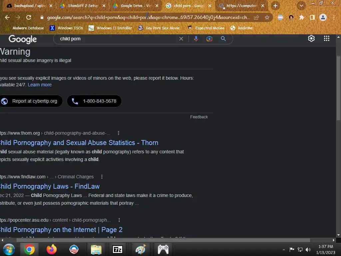The image size is (341, 256).
Task: Open the game controller taskbar app
Action: point(163,249)
